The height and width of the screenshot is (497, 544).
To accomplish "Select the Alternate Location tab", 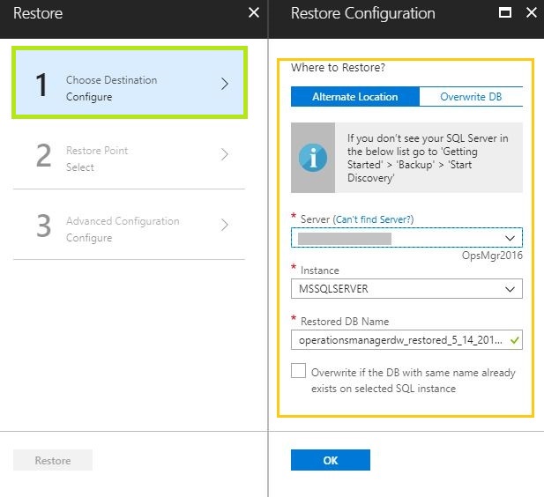I will point(355,97).
